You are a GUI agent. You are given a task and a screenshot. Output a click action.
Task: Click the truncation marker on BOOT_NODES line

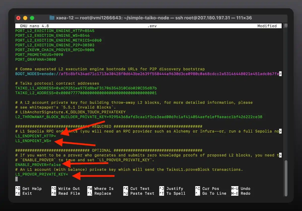(x=280, y=74)
